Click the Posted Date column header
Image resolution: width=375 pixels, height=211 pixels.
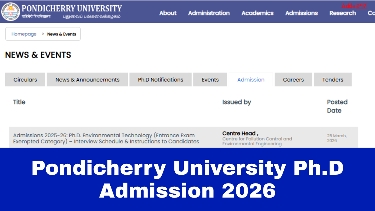pos(337,106)
